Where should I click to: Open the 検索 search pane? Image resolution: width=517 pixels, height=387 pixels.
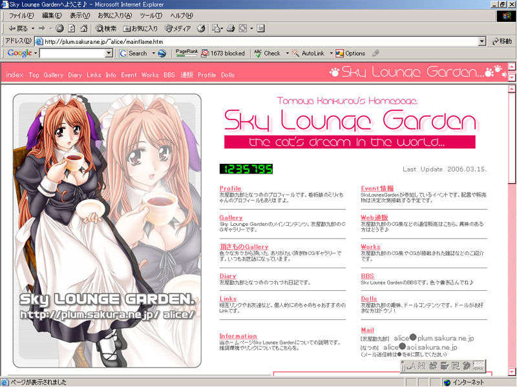pyautogui.click(x=106, y=28)
